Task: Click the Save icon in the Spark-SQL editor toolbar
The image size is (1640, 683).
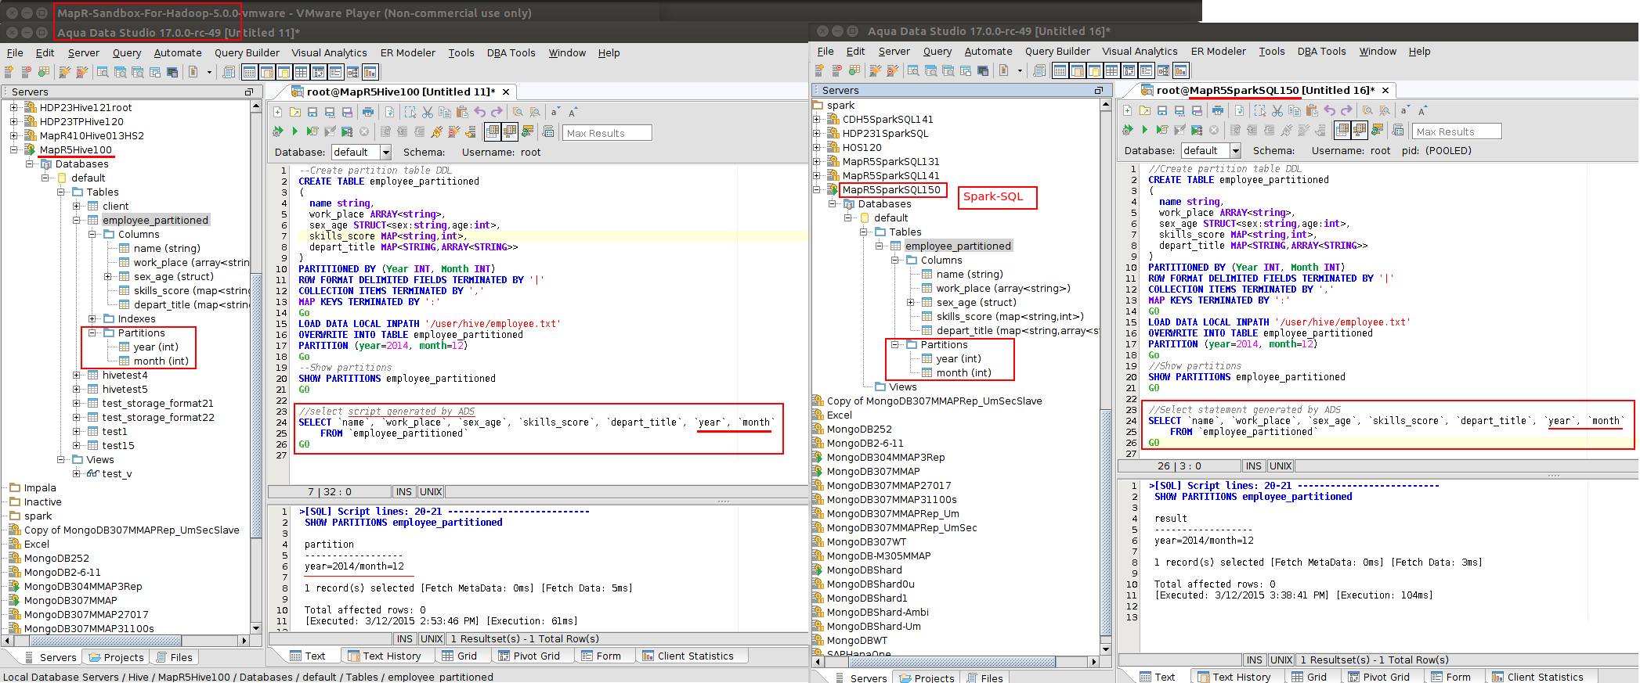Action: point(1162,110)
